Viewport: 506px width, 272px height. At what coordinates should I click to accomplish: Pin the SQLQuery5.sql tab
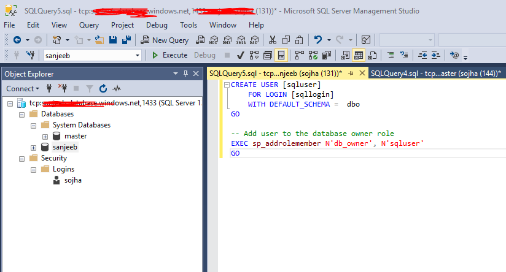point(351,74)
